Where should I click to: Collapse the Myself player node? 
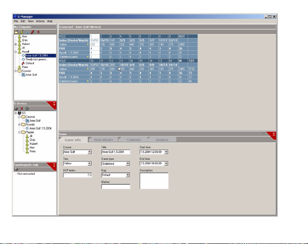pyautogui.click(x=16, y=52)
